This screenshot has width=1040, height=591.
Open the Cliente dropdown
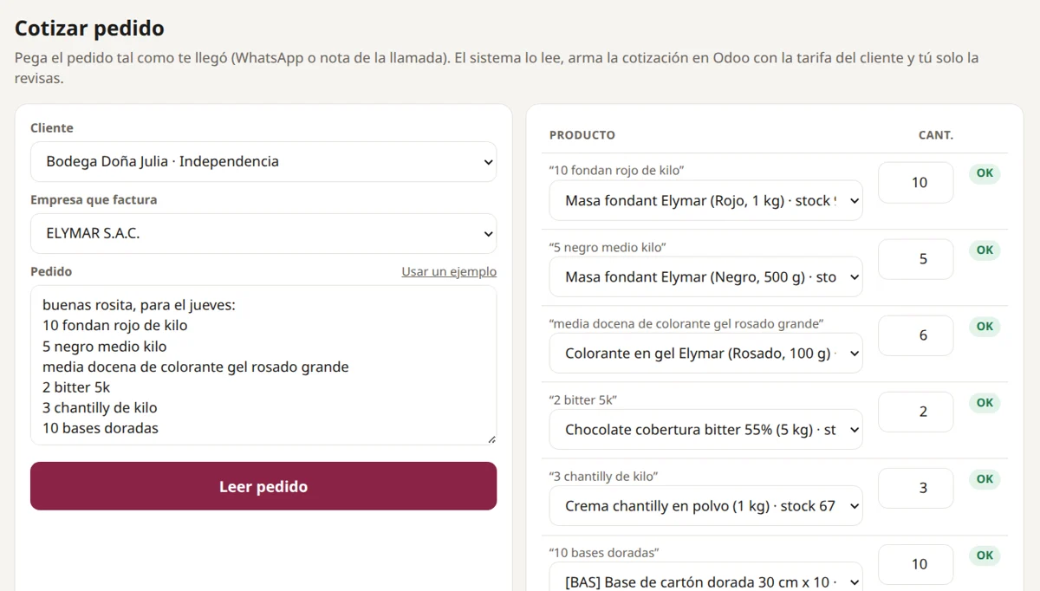click(x=263, y=162)
